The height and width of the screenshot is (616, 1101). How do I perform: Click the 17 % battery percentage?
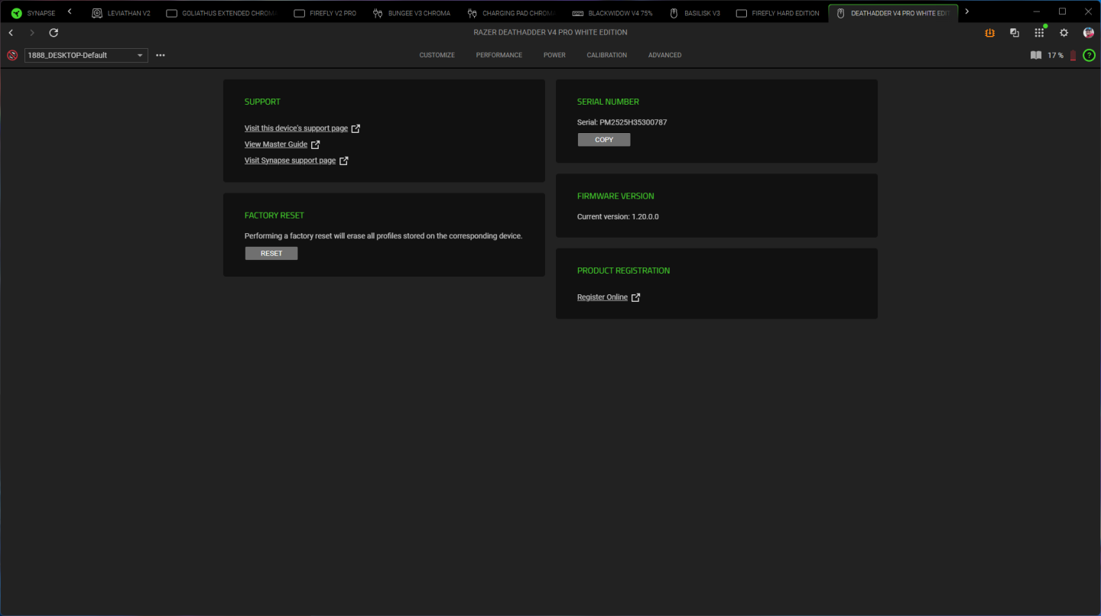point(1056,55)
